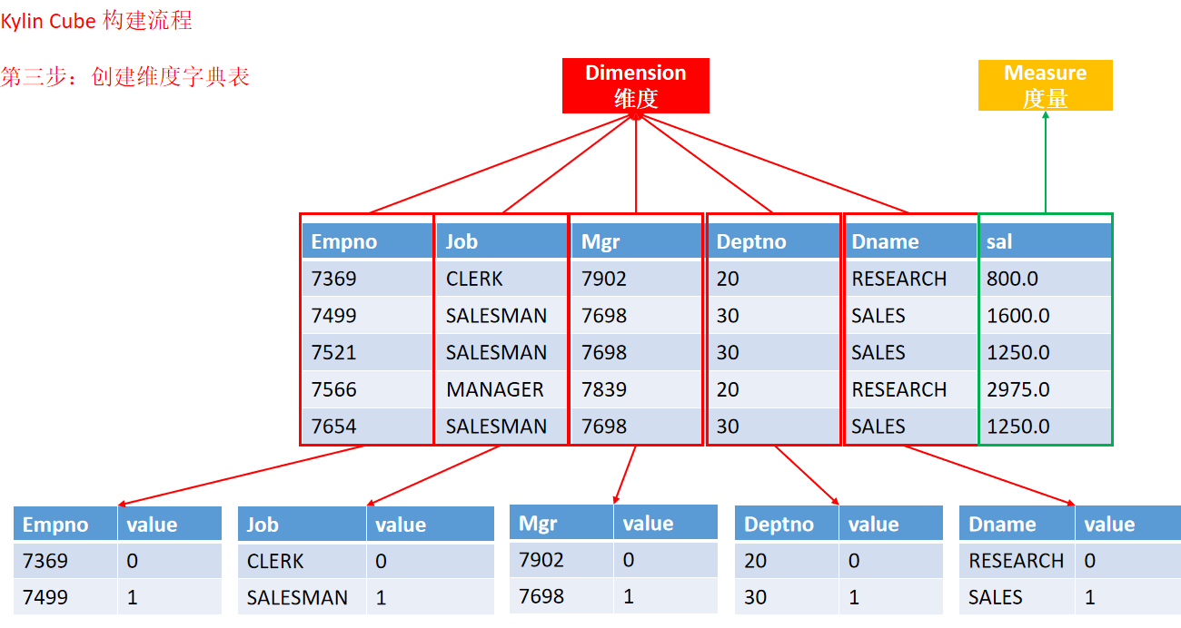
Task: Select the value header of the Job dictionary
Action: tap(431, 524)
